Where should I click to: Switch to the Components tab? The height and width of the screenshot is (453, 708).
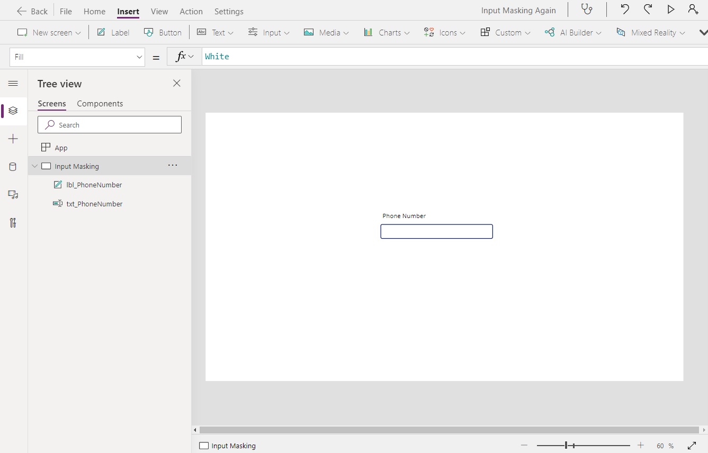(100, 104)
